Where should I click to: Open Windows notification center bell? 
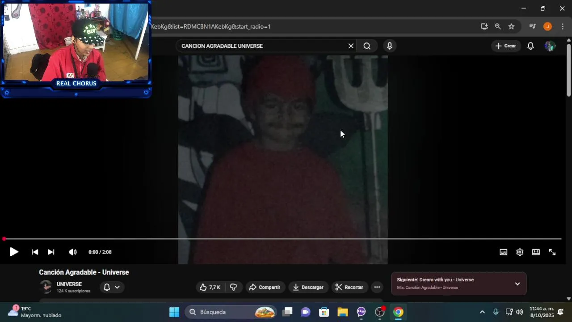560,312
